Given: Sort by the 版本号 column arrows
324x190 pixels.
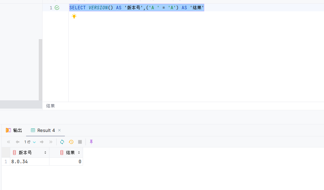Looking at the screenshot, I should (x=45, y=153).
